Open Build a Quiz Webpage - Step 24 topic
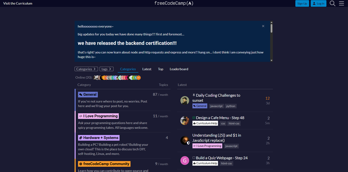The width and height of the screenshot is (348, 172). 222,158
